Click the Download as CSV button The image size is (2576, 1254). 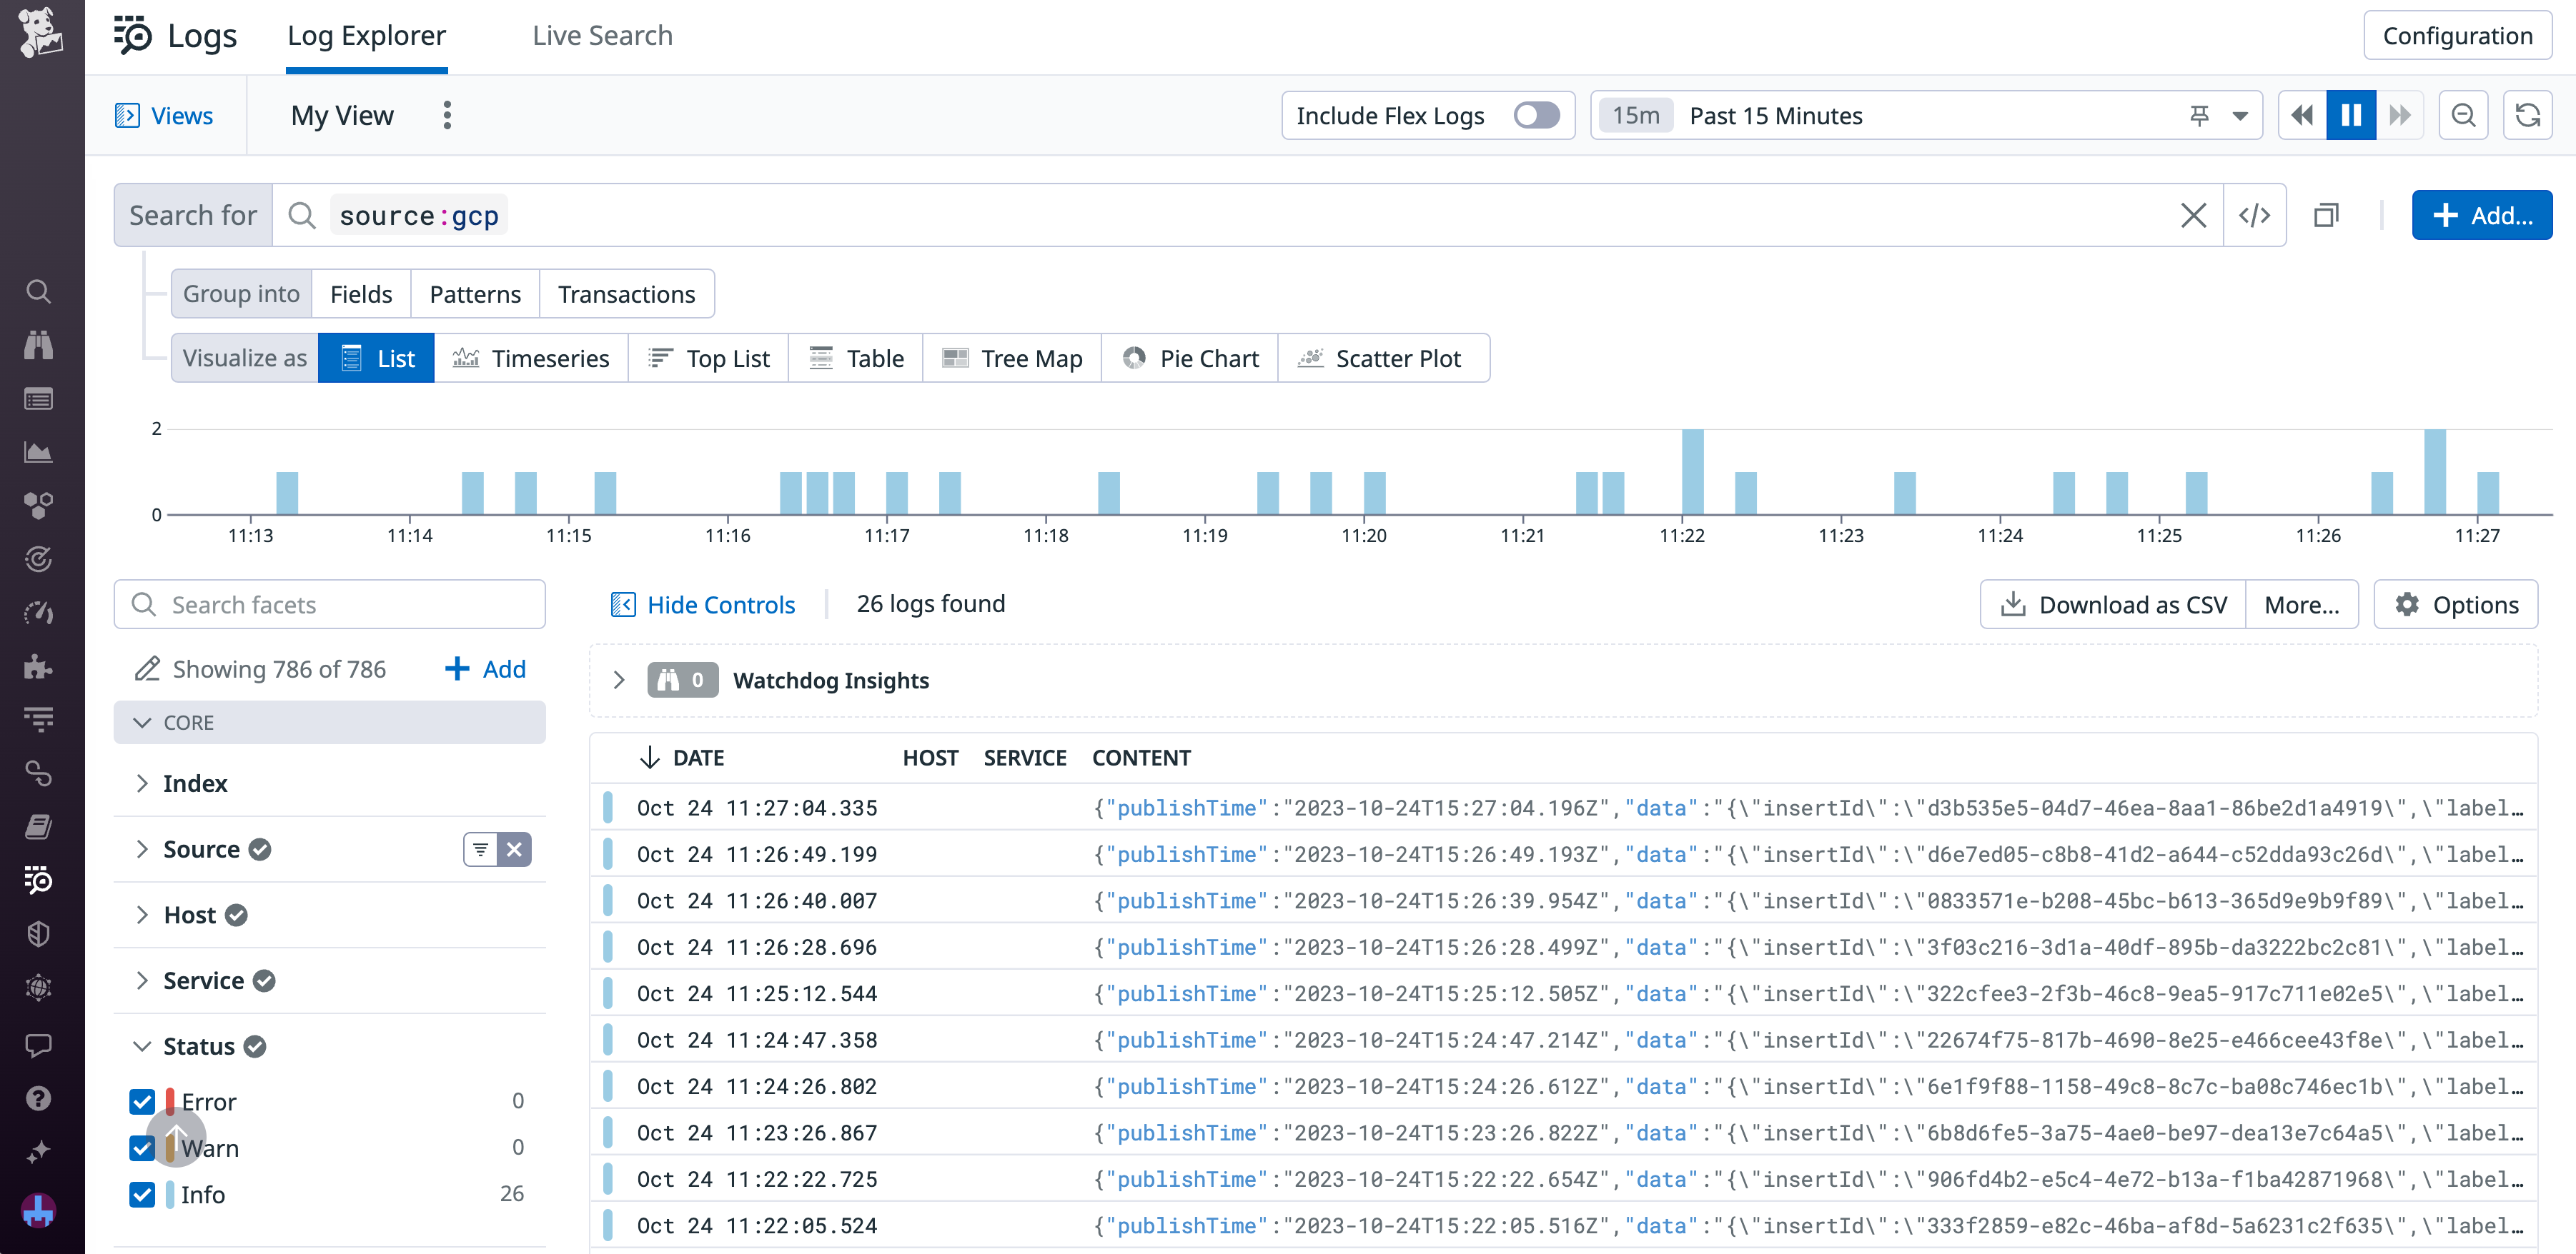pyautogui.click(x=2112, y=603)
